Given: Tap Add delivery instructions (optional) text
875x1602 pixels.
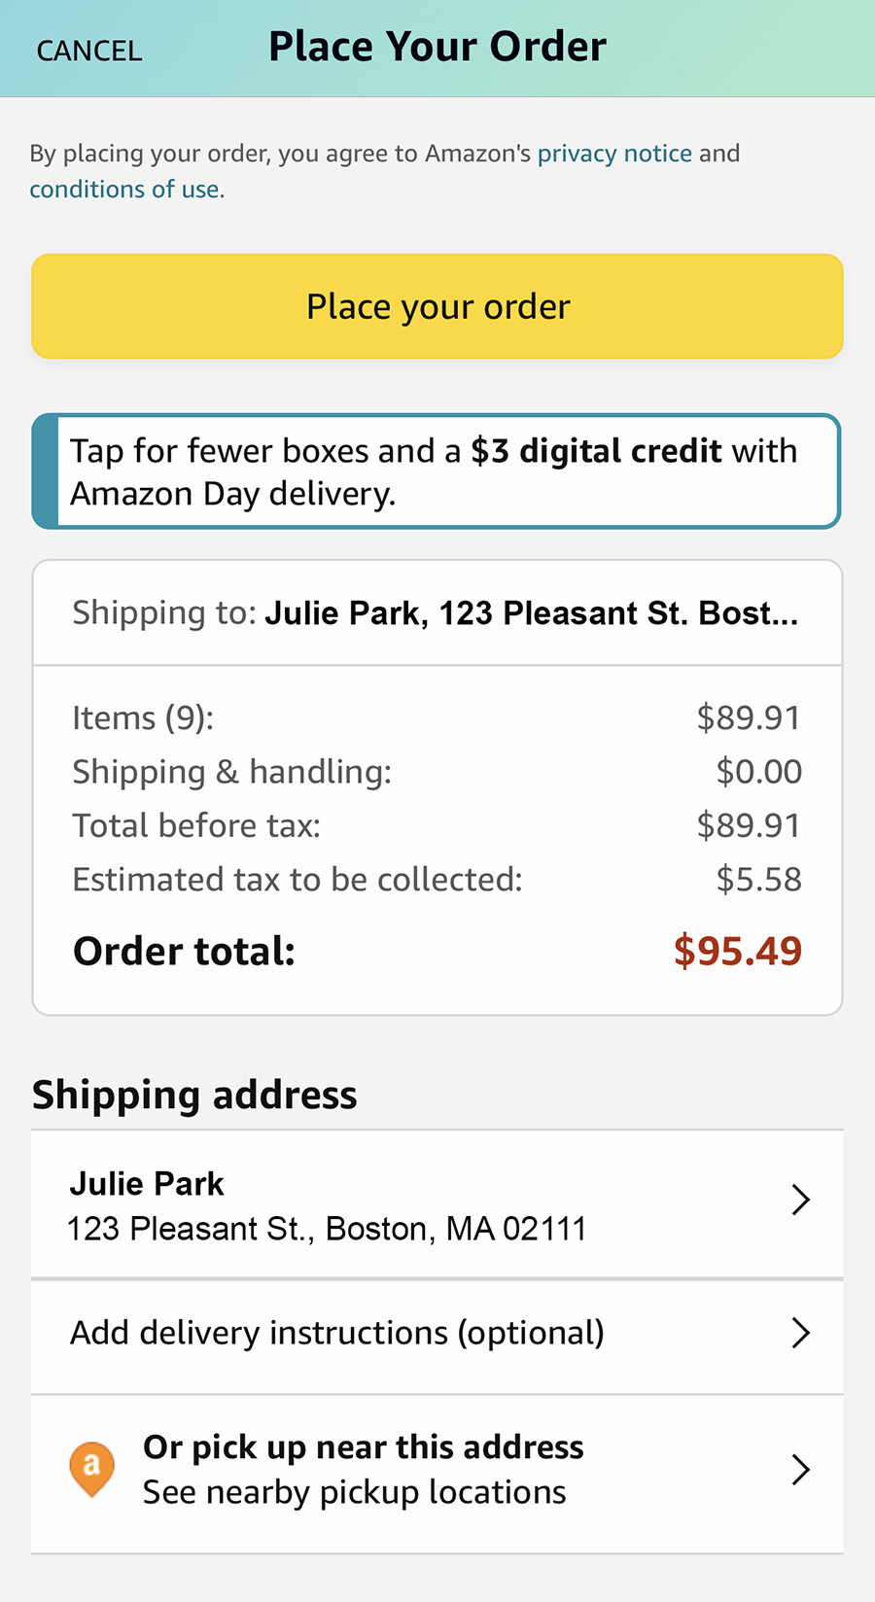Looking at the screenshot, I should pyautogui.click(x=336, y=1333).
